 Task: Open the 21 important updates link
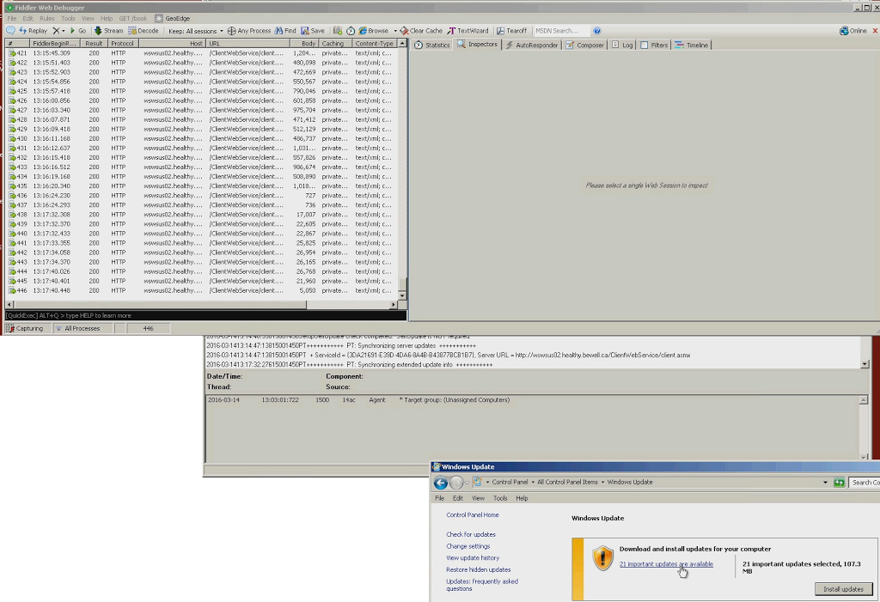click(x=666, y=564)
